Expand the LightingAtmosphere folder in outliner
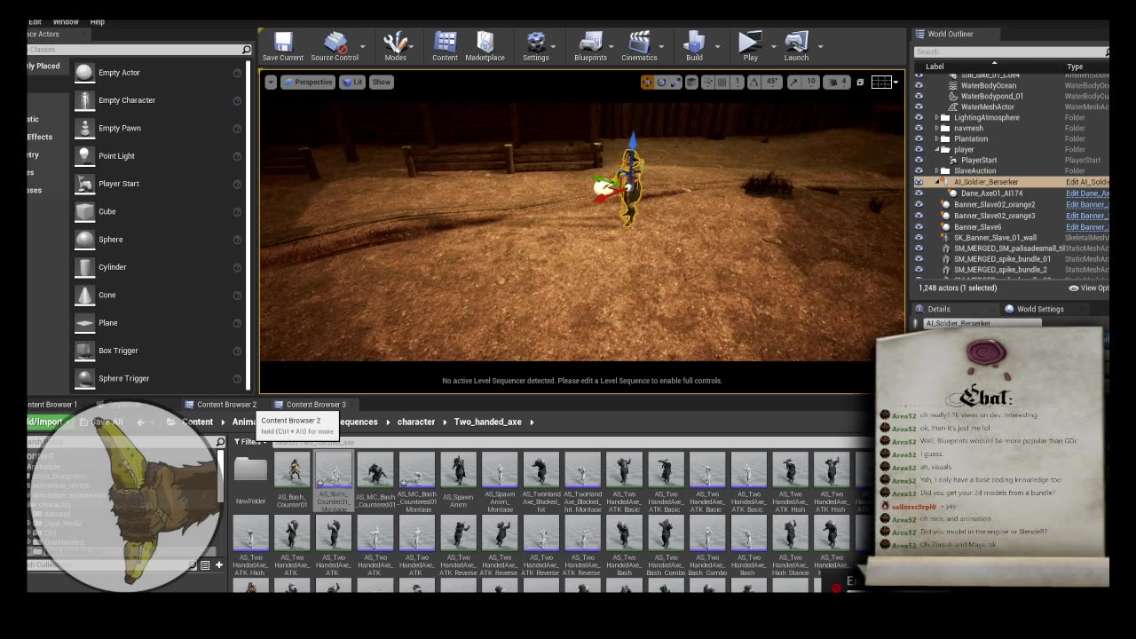 click(936, 117)
